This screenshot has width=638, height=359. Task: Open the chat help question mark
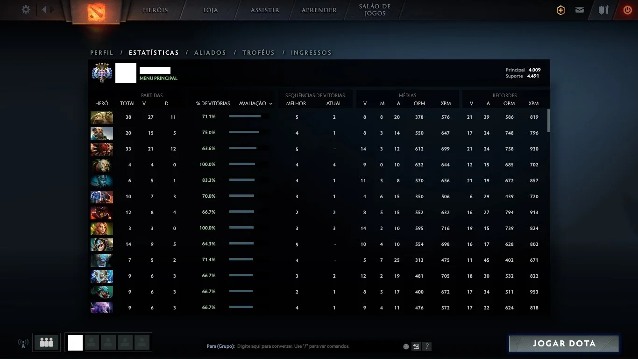tap(427, 346)
